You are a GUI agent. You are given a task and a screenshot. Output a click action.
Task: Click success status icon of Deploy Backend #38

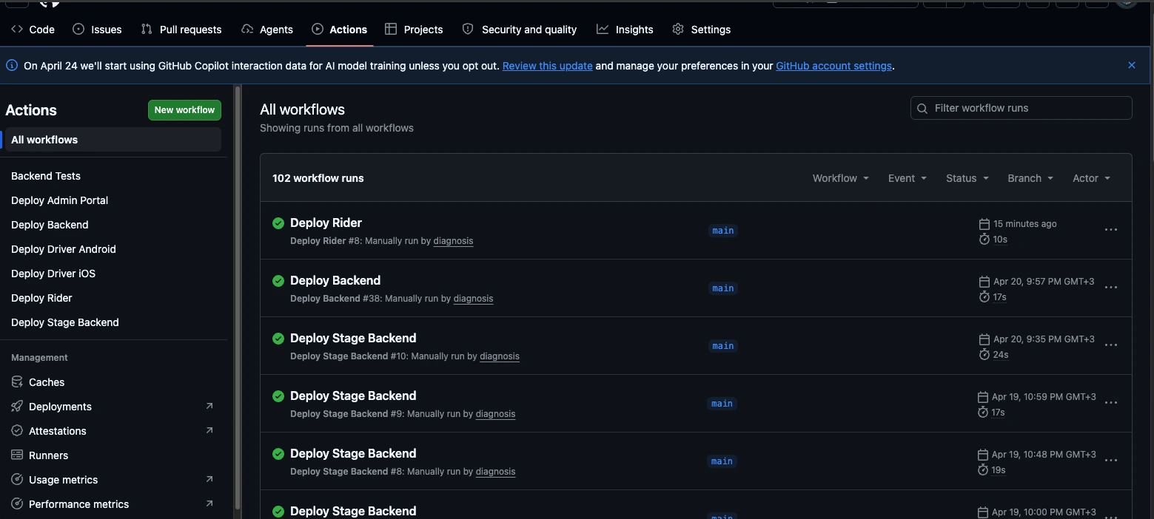pyautogui.click(x=278, y=280)
